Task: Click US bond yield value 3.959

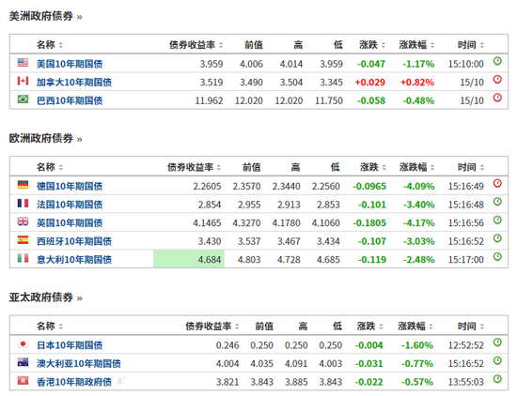Action: 211,64
